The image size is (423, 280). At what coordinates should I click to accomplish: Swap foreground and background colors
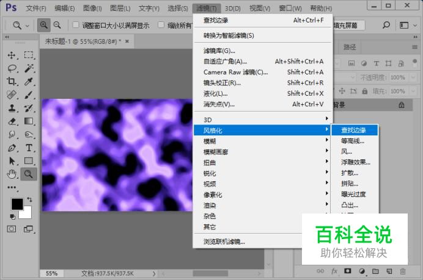(x=29, y=199)
